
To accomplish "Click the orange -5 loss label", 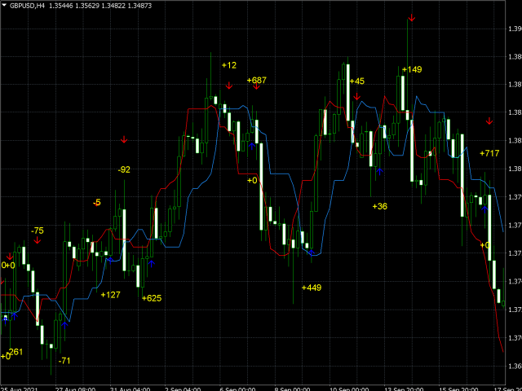I will point(97,202).
